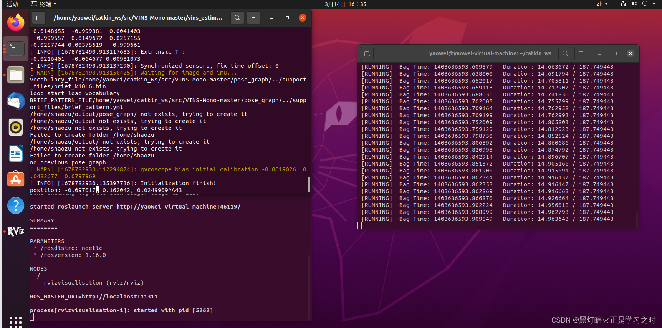
Task: Click catkin_ws terminal scrollbar
Action: point(637,220)
